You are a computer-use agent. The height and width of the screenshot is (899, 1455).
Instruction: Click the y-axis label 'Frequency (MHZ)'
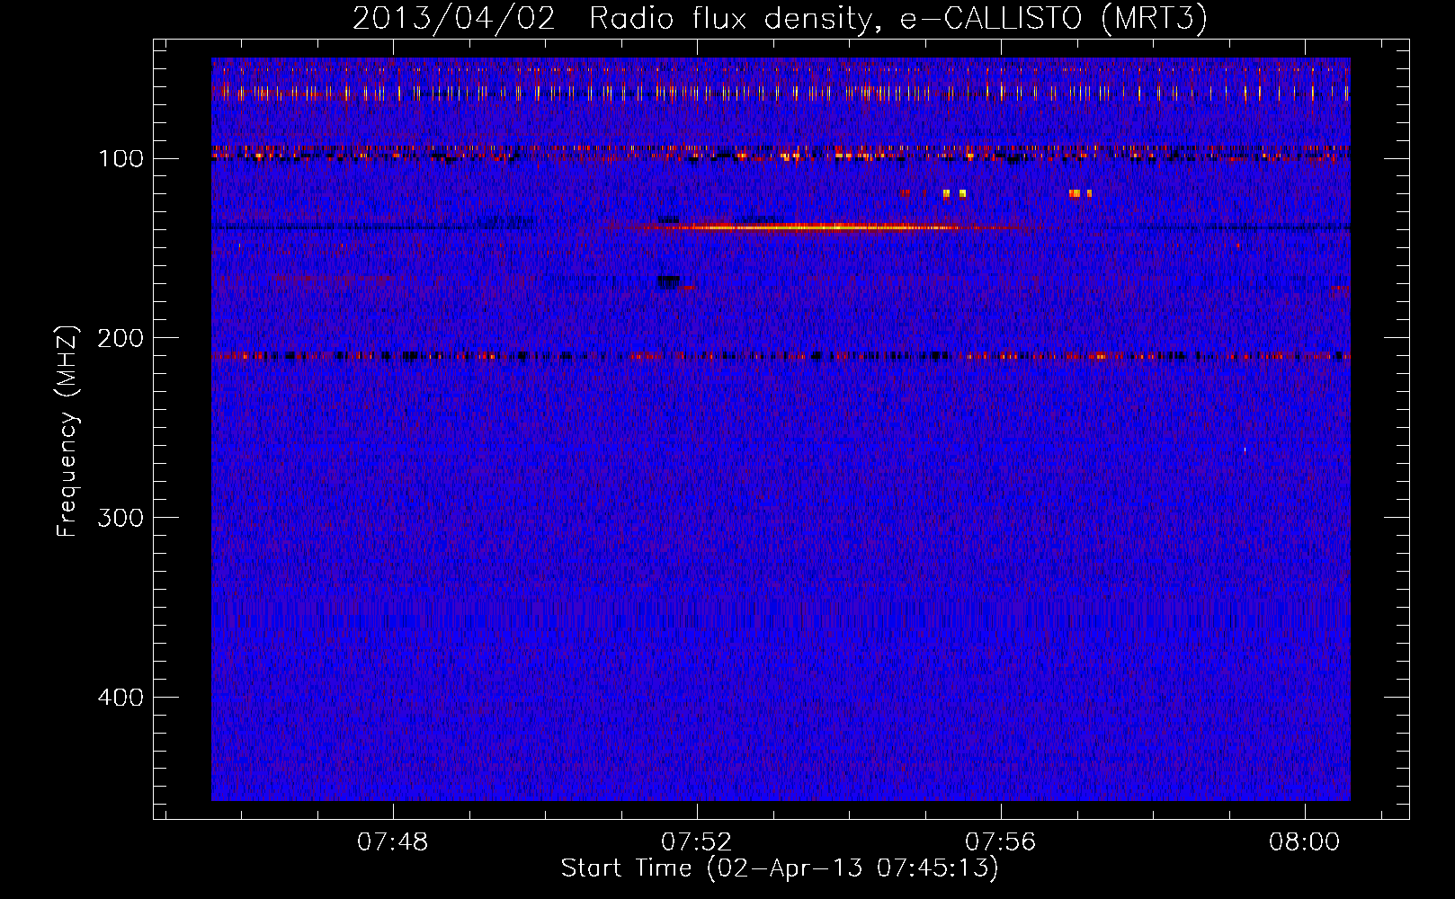67,432
